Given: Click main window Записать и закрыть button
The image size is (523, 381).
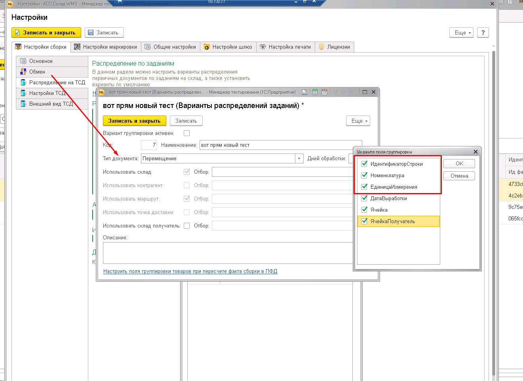Looking at the screenshot, I should 46,32.
